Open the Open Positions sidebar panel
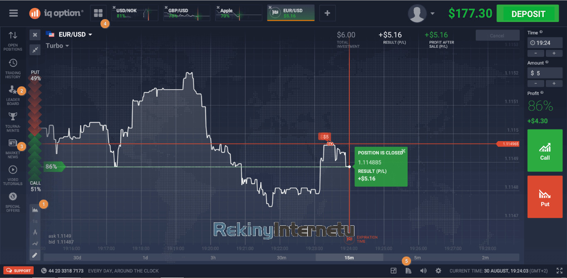The image size is (567, 278). click(x=13, y=41)
